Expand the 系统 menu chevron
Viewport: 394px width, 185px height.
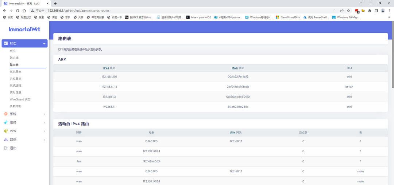[x=45, y=114]
